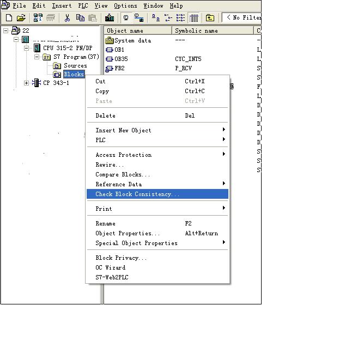Choose Block Privacy... in context menu
Image resolution: width=345 pixels, height=348 pixels.
pos(158,258)
